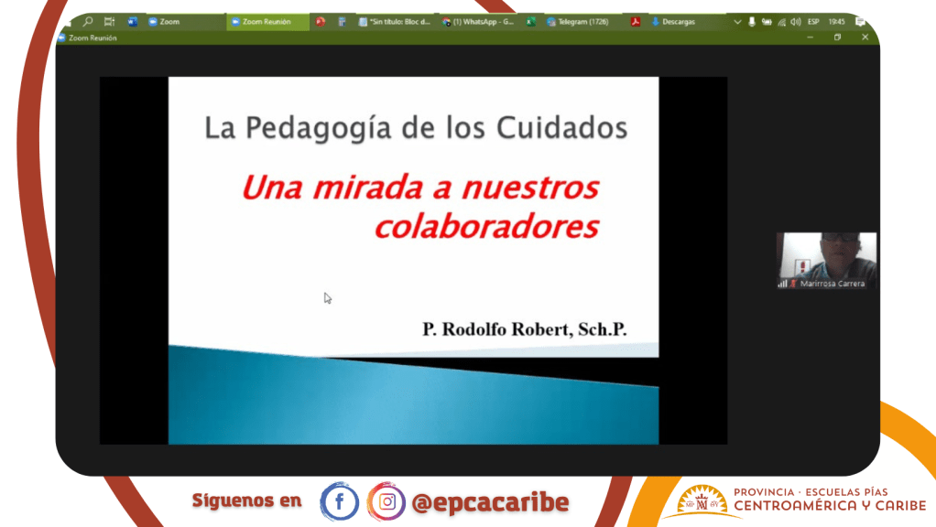Click the Instagram logo icon
Viewport: 936px width, 527px height.
386,501
